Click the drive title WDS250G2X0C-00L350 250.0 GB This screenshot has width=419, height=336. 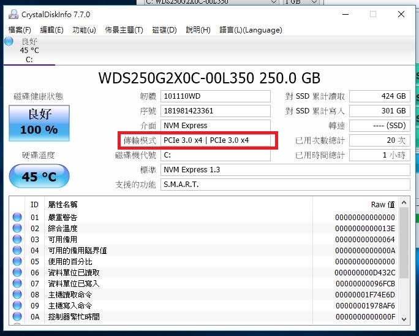click(x=209, y=78)
